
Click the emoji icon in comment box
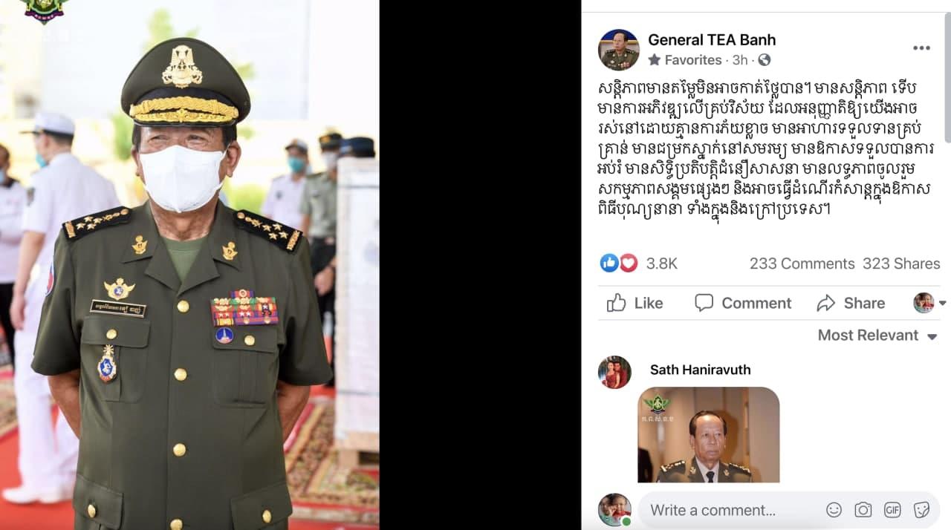coord(834,510)
